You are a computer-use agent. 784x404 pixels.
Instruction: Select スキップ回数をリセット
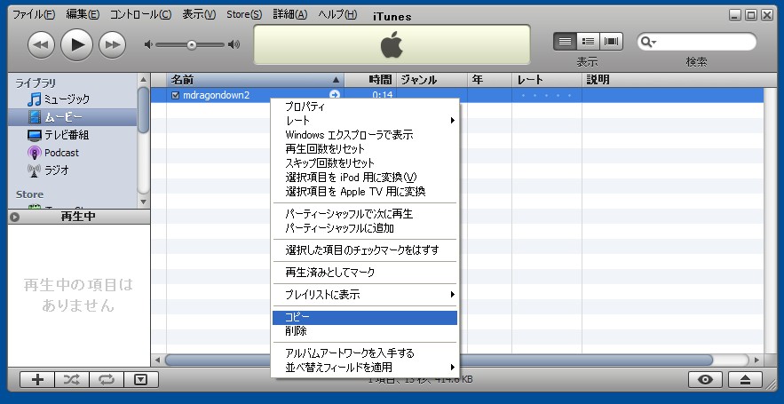[x=365, y=163]
